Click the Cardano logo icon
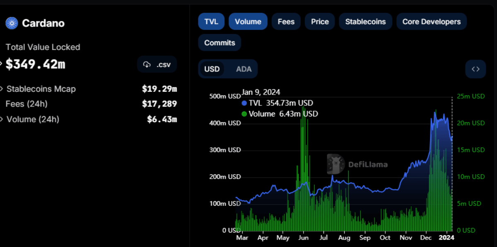 coord(12,23)
